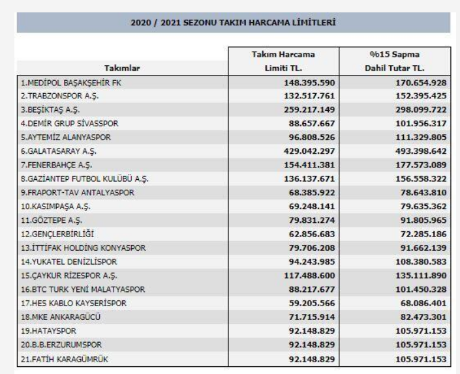Click the value 91.662.139
Image resolution: width=460 pixels, height=374 pixels.
point(423,248)
